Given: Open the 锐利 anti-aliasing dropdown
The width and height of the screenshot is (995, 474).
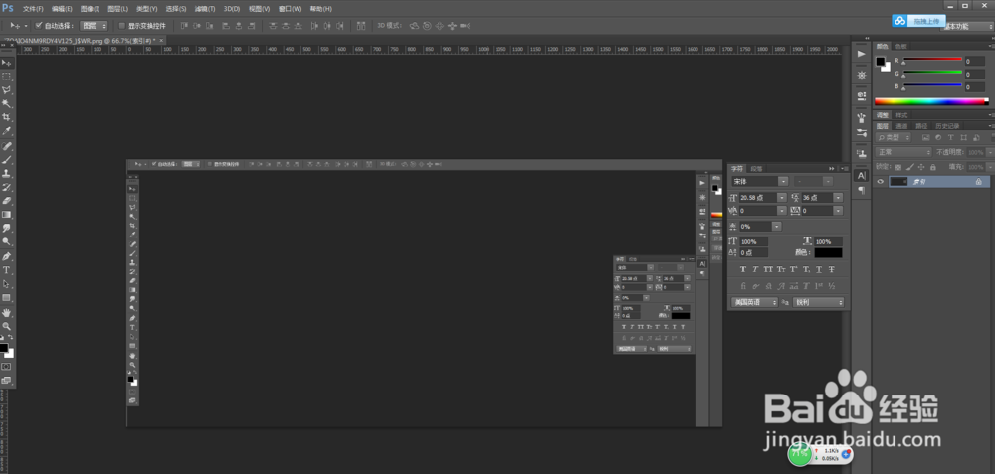Looking at the screenshot, I should (819, 303).
